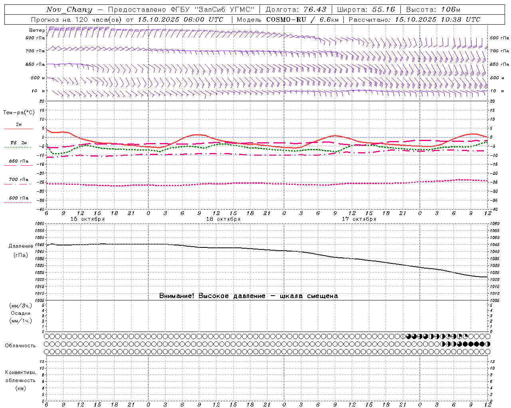Click the Давление panel label
The width and height of the screenshot is (511, 408).
click(21, 246)
